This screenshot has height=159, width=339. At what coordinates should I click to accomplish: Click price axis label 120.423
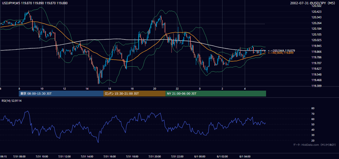[316, 12]
